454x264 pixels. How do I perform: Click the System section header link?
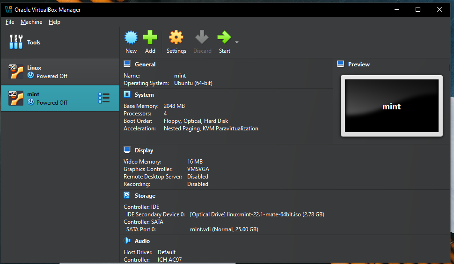[x=144, y=95]
